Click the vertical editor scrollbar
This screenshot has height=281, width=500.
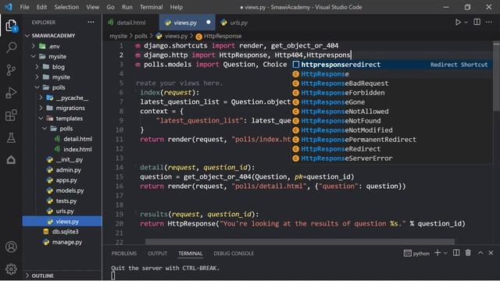(496, 77)
